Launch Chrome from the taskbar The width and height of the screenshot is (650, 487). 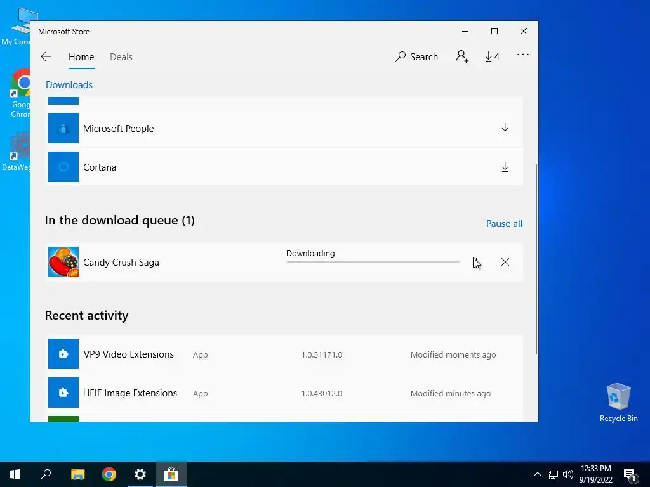tap(109, 474)
